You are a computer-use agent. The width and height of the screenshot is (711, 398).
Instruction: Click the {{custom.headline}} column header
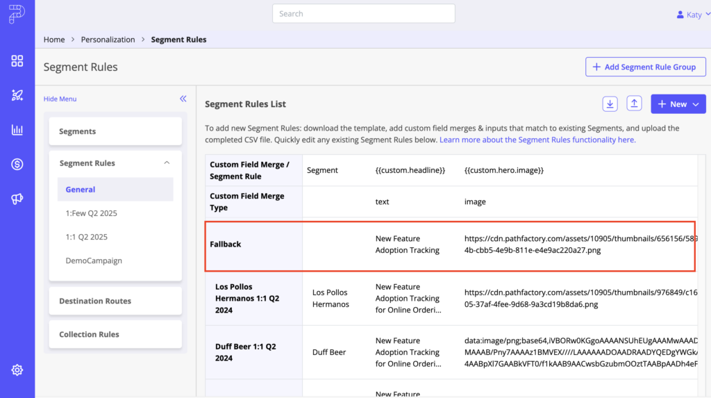(x=410, y=170)
